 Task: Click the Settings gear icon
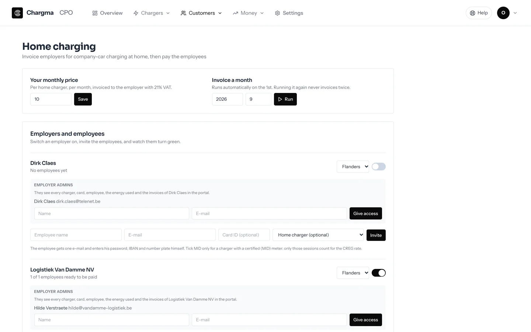tap(277, 13)
